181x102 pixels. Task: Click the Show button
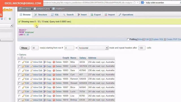coord(25,48)
